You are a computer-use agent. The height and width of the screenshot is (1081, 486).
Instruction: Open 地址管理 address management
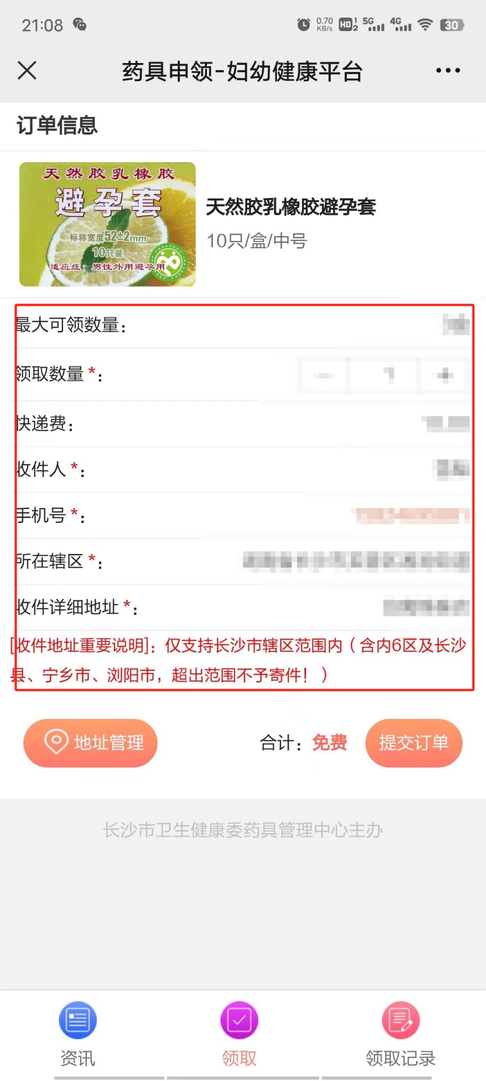[x=91, y=743]
